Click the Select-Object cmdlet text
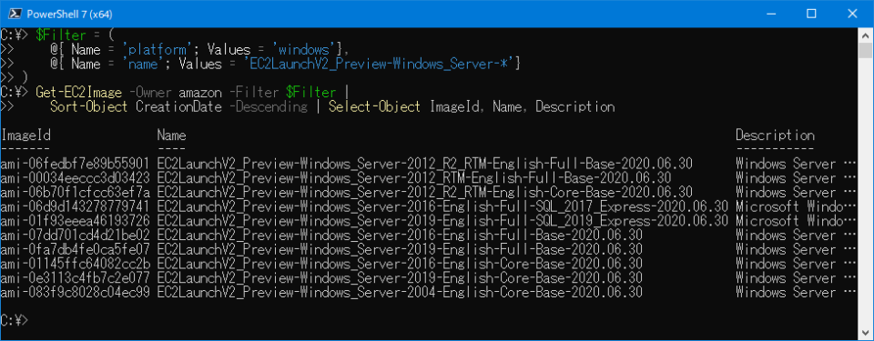The height and width of the screenshot is (341, 874). pyautogui.click(x=374, y=107)
